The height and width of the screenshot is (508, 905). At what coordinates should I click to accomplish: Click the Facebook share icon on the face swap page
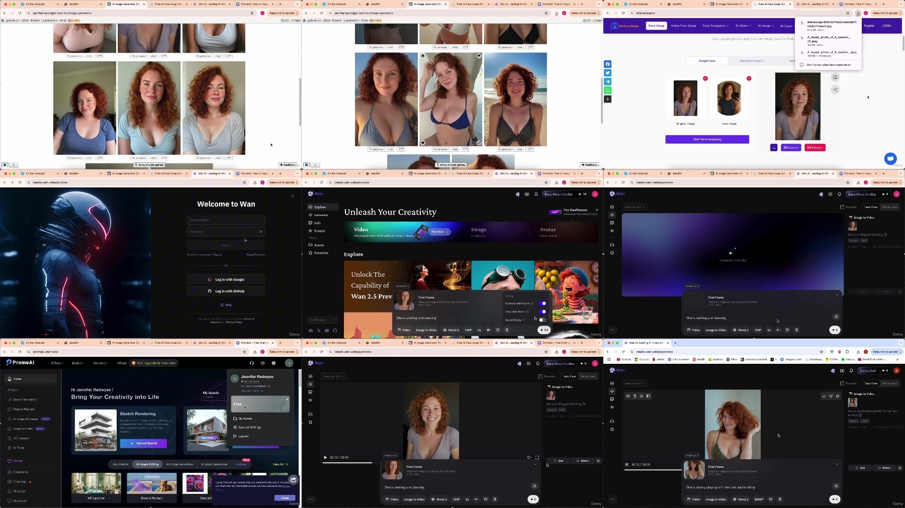tap(607, 64)
